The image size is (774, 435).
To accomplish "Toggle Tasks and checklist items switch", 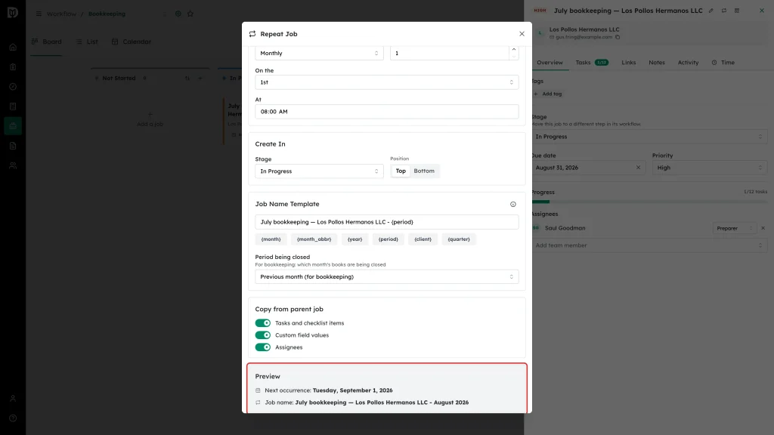I will [262, 323].
